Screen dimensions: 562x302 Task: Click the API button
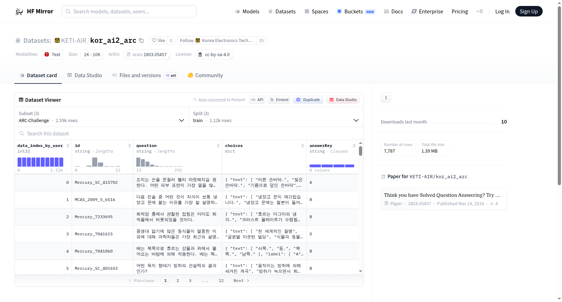pyautogui.click(x=257, y=100)
